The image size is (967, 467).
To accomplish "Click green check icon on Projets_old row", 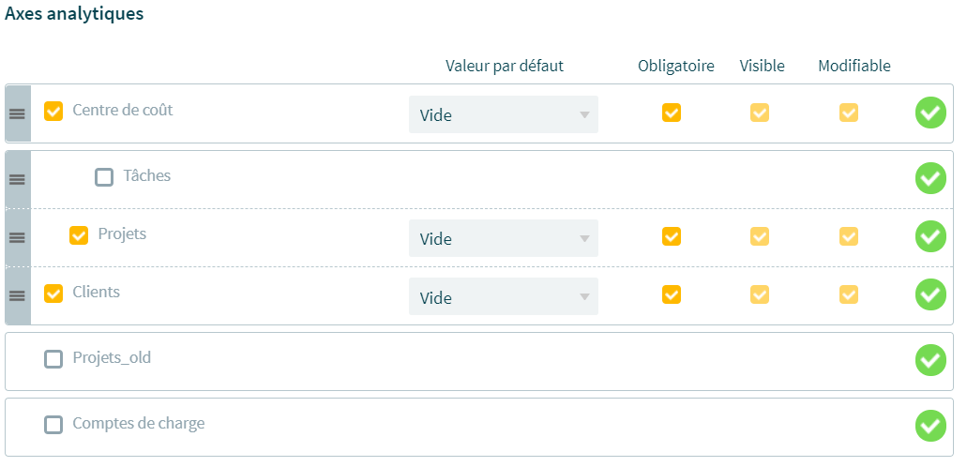I will [930, 360].
